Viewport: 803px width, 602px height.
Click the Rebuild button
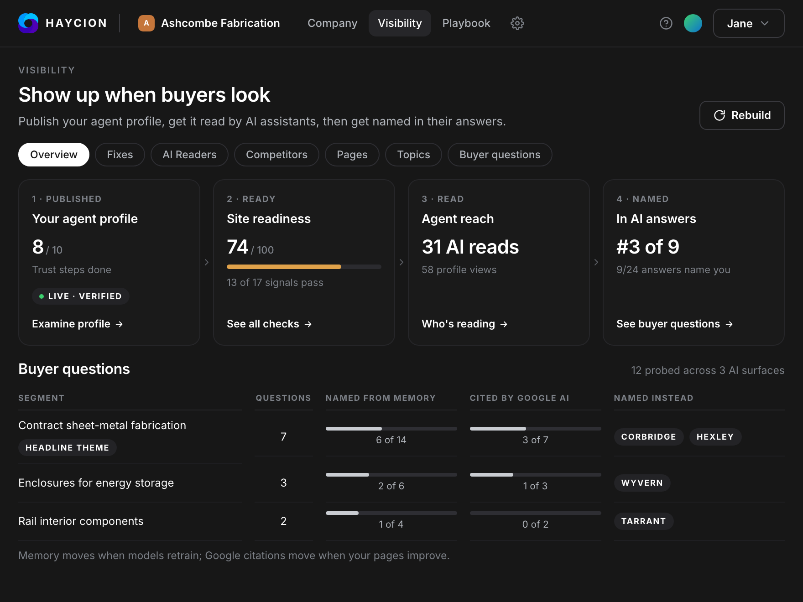pyautogui.click(x=742, y=115)
